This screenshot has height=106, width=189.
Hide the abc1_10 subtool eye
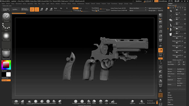(185, 14)
